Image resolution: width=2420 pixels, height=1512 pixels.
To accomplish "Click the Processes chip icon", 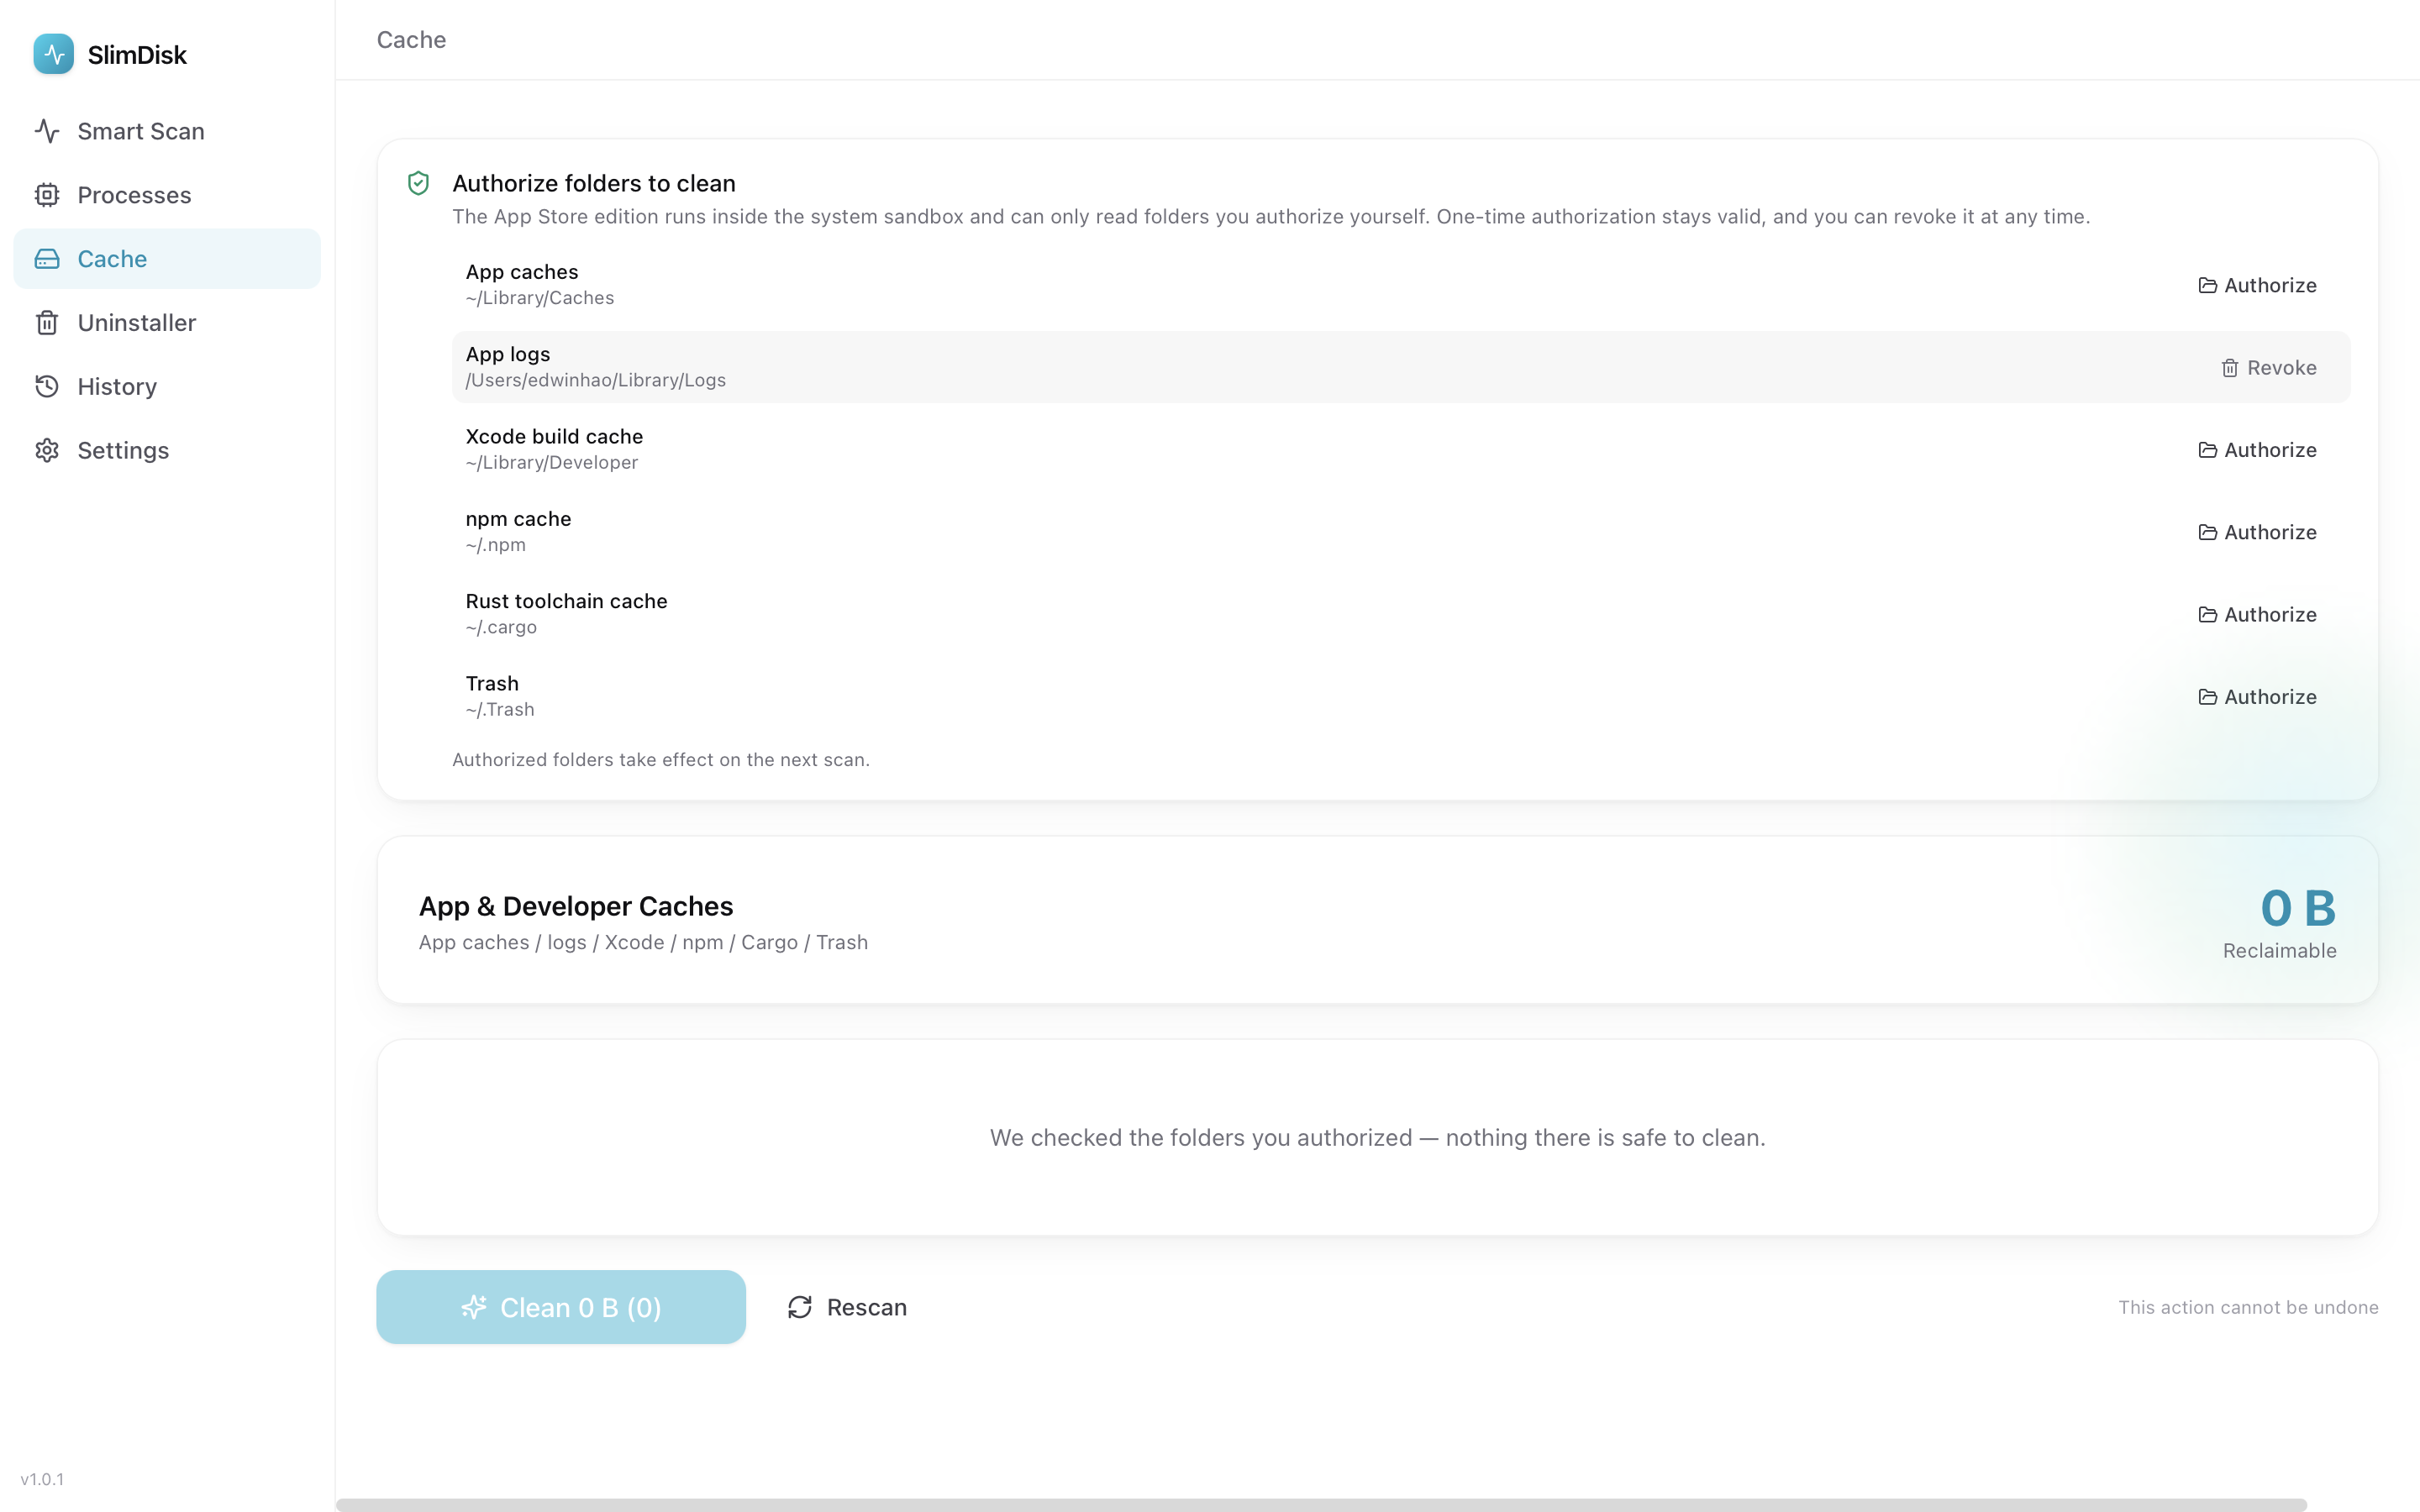I will click(x=47, y=195).
